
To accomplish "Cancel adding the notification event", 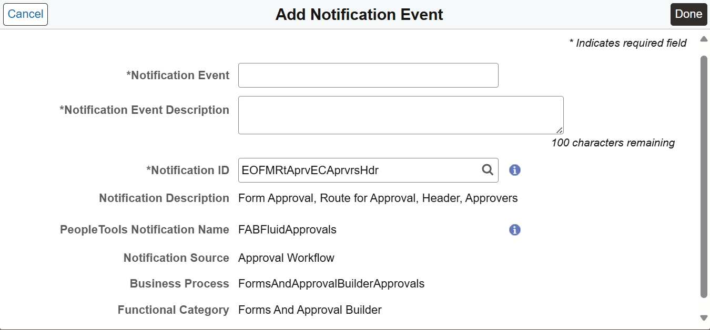I will (25, 14).
